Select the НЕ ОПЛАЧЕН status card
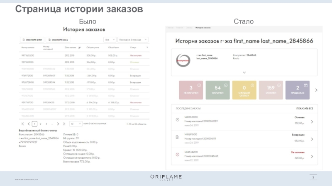Image resolution: width=332 pixels, height=186 pixels. [x=191, y=90]
